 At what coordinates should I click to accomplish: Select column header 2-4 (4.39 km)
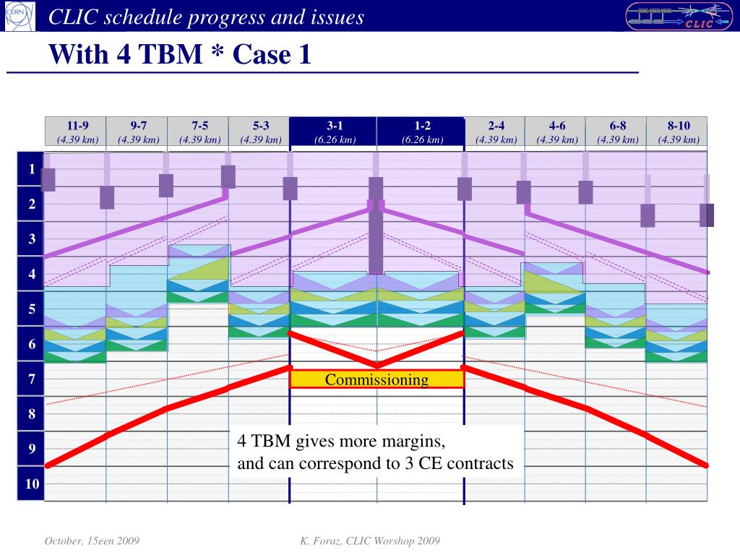[x=495, y=132]
